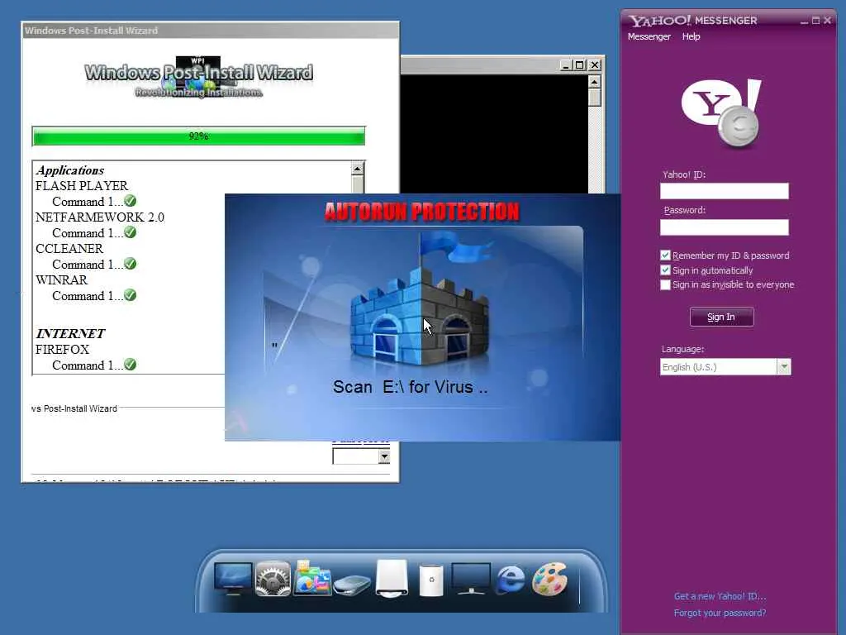
Task: Click Forgot your password link
Action: tap(720, 613)
